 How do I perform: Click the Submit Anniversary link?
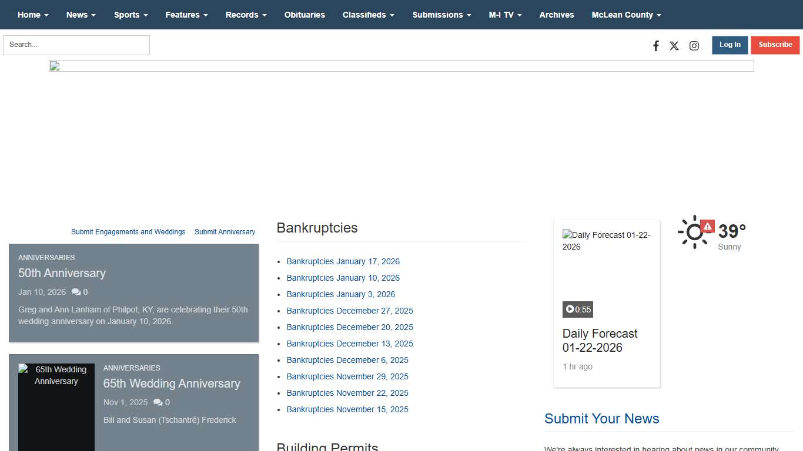click(x=225, y=231)
